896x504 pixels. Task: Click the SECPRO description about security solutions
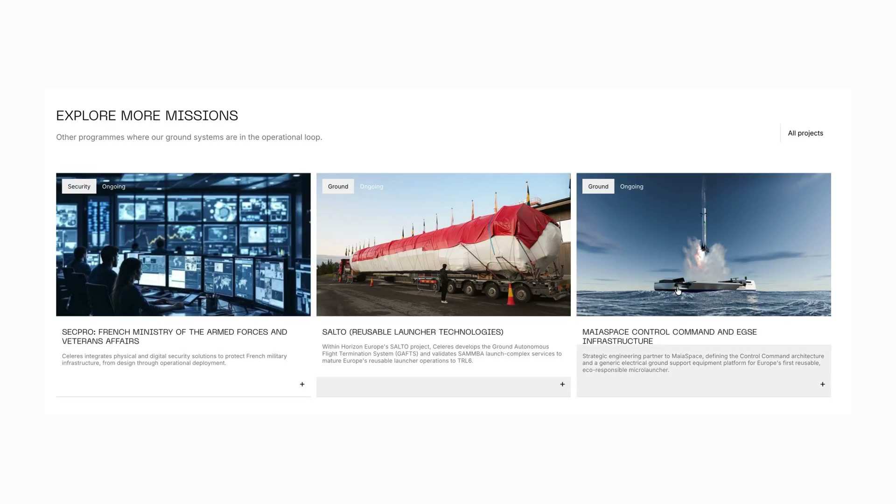(175, 359)
